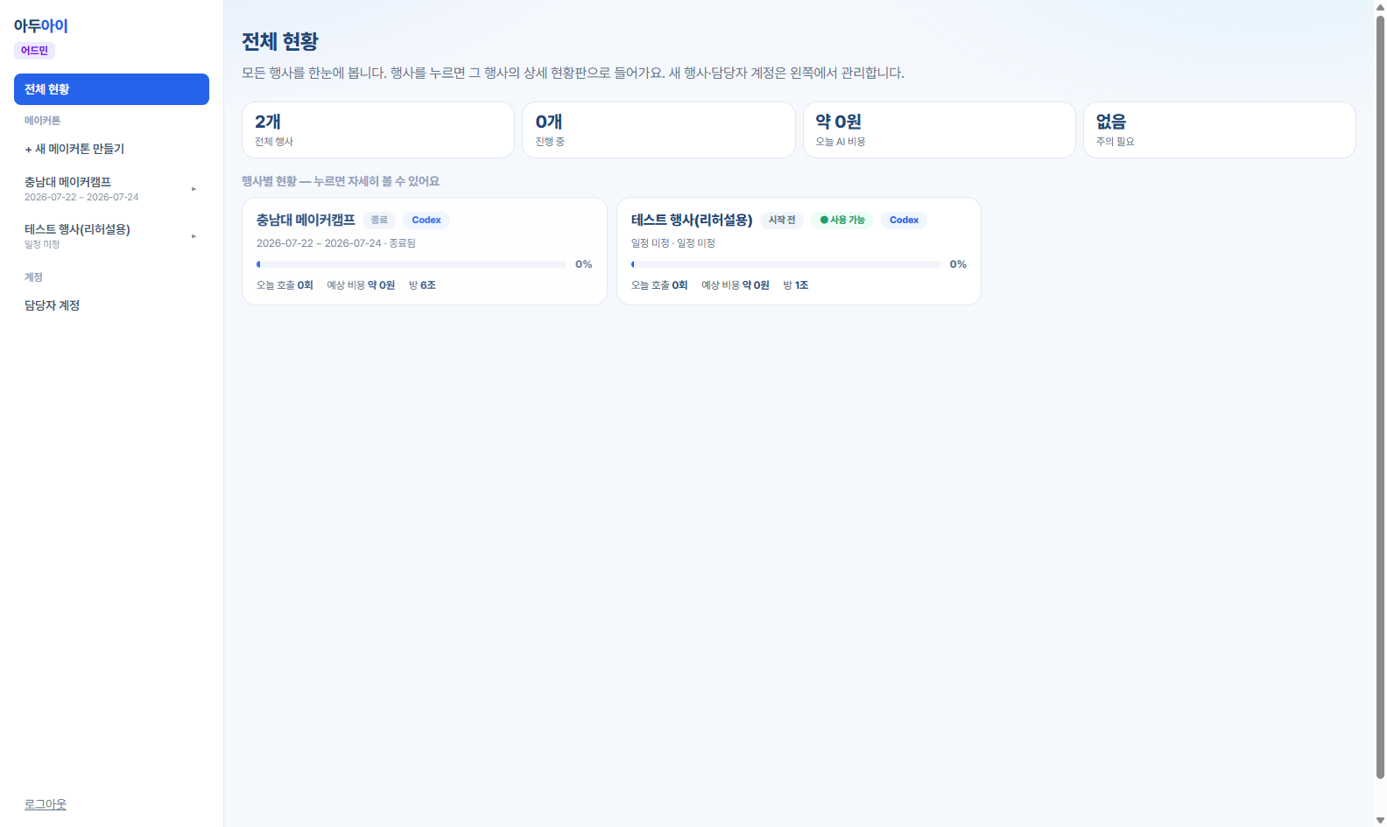1387x827 pixels.
Task: Expand the 충남대 메이커캠프 sidebar arrow
Action: pyautogui.click(x=194, y=189)
